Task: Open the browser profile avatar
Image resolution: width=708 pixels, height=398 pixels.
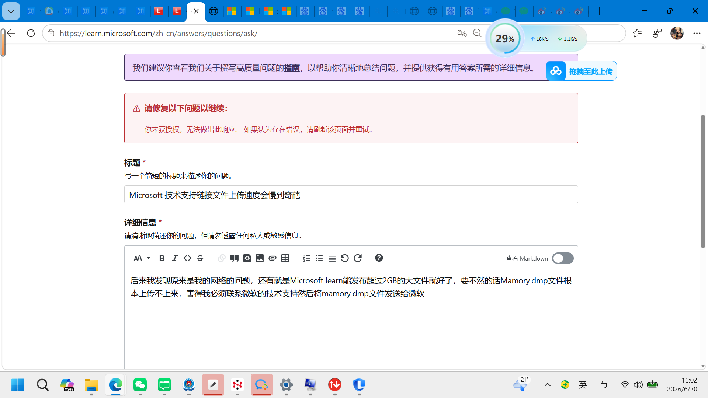Action: 677,33
